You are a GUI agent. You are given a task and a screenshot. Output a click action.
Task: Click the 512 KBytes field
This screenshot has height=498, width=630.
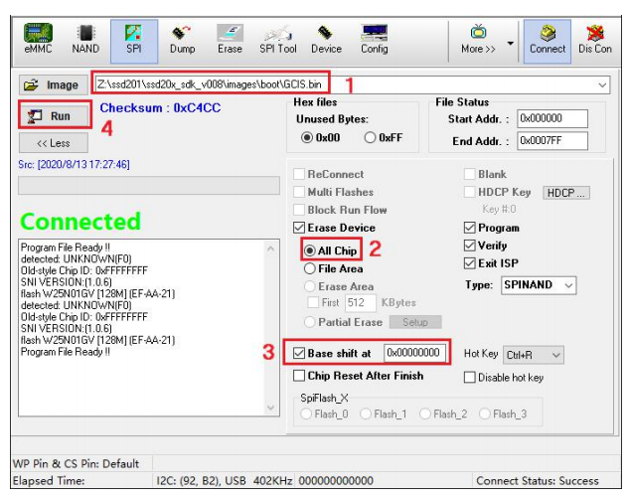[x=361, y=302]
